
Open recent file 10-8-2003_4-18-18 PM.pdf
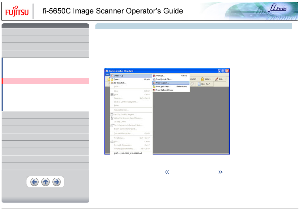(131, 153)
